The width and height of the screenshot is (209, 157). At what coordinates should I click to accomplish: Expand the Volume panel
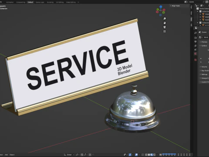(x=204, y=67)
